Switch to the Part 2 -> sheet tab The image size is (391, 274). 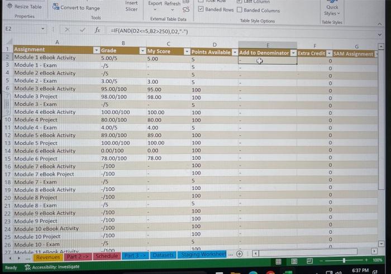click(78, 257)
